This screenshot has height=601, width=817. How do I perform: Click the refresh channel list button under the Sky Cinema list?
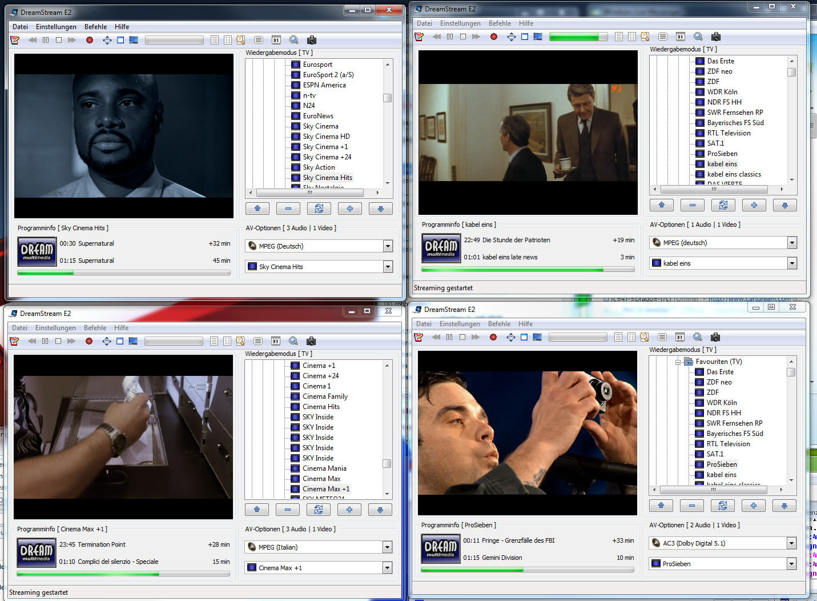coord(319,209)
